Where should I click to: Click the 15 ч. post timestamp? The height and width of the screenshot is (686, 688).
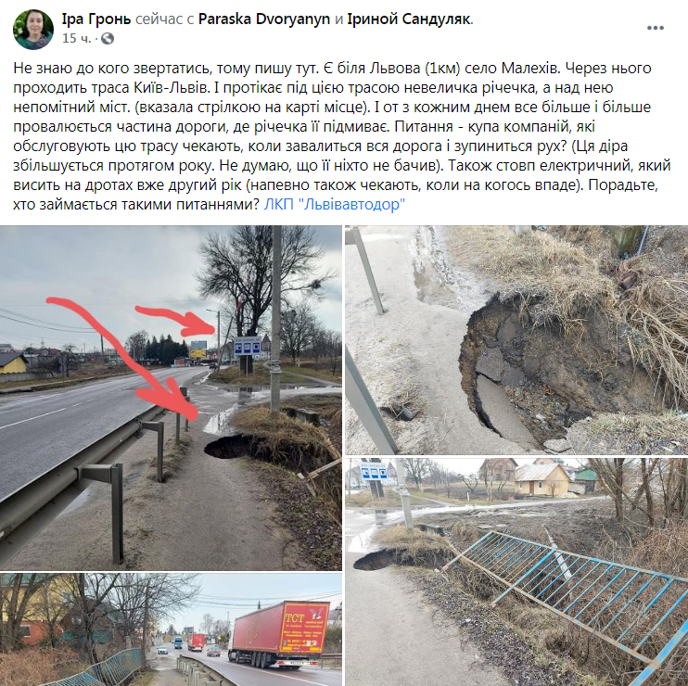[x=77, y=39]
